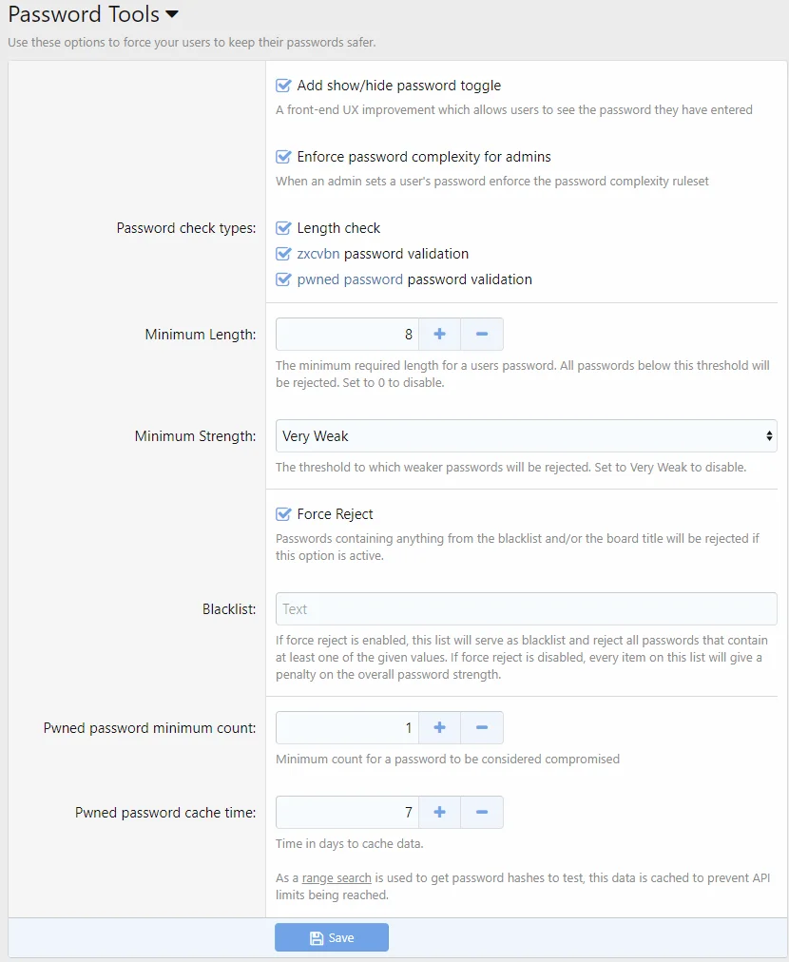Focus the Blacklist text field
Viewport: 789px width, 962px height.
(526, 609)
